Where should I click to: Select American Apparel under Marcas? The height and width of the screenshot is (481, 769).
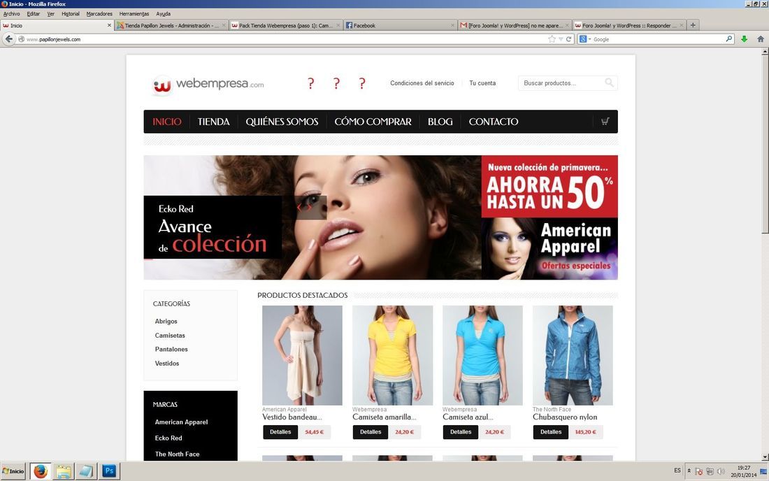pos(182,422)
